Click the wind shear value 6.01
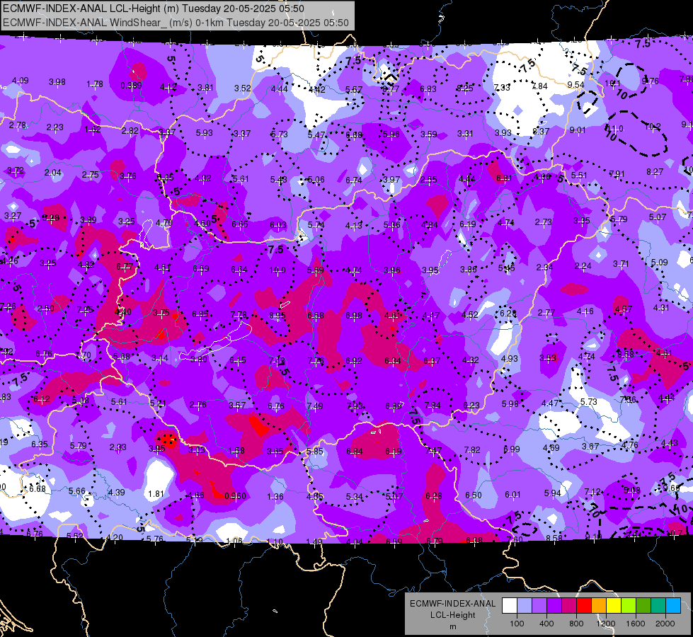693x637 pixels. (512, 494)
